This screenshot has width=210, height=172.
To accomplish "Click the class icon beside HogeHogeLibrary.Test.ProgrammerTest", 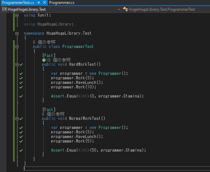I will tap(125, 9).
